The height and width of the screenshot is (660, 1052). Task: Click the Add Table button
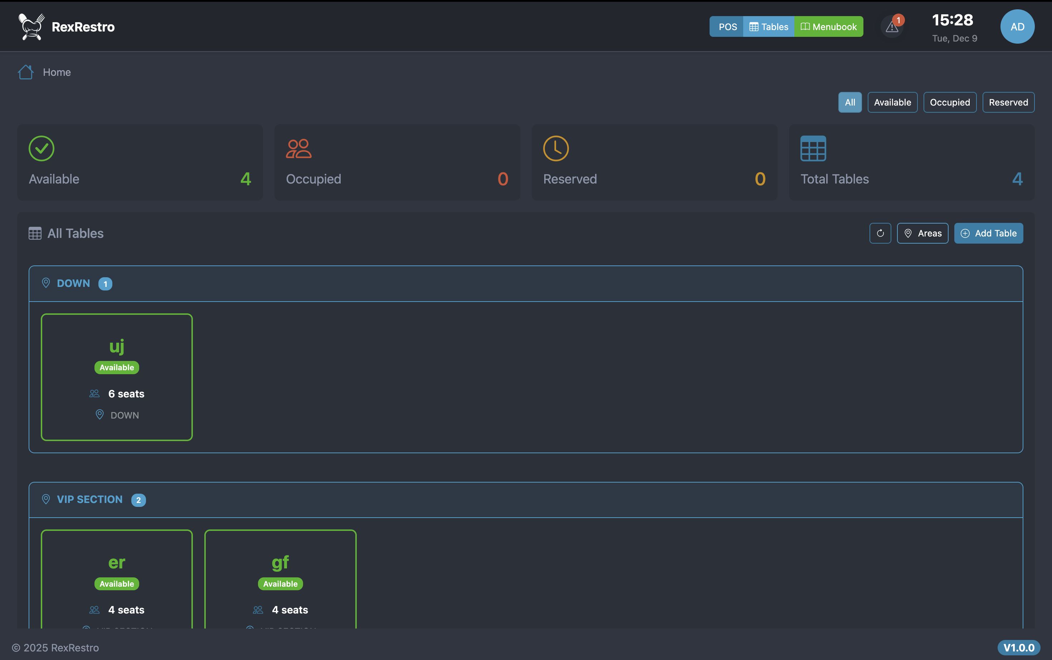988,233
